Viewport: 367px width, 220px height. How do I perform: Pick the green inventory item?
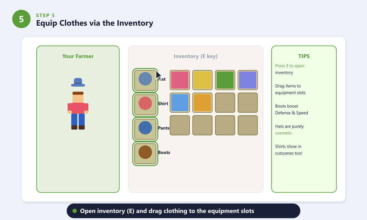225,80
